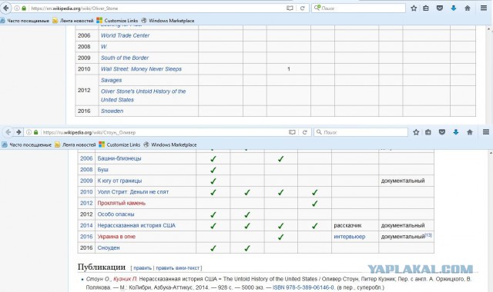This screenshot has height=292, width=493.
Task: Open footnote [13] reference
Action: [428, 235]
